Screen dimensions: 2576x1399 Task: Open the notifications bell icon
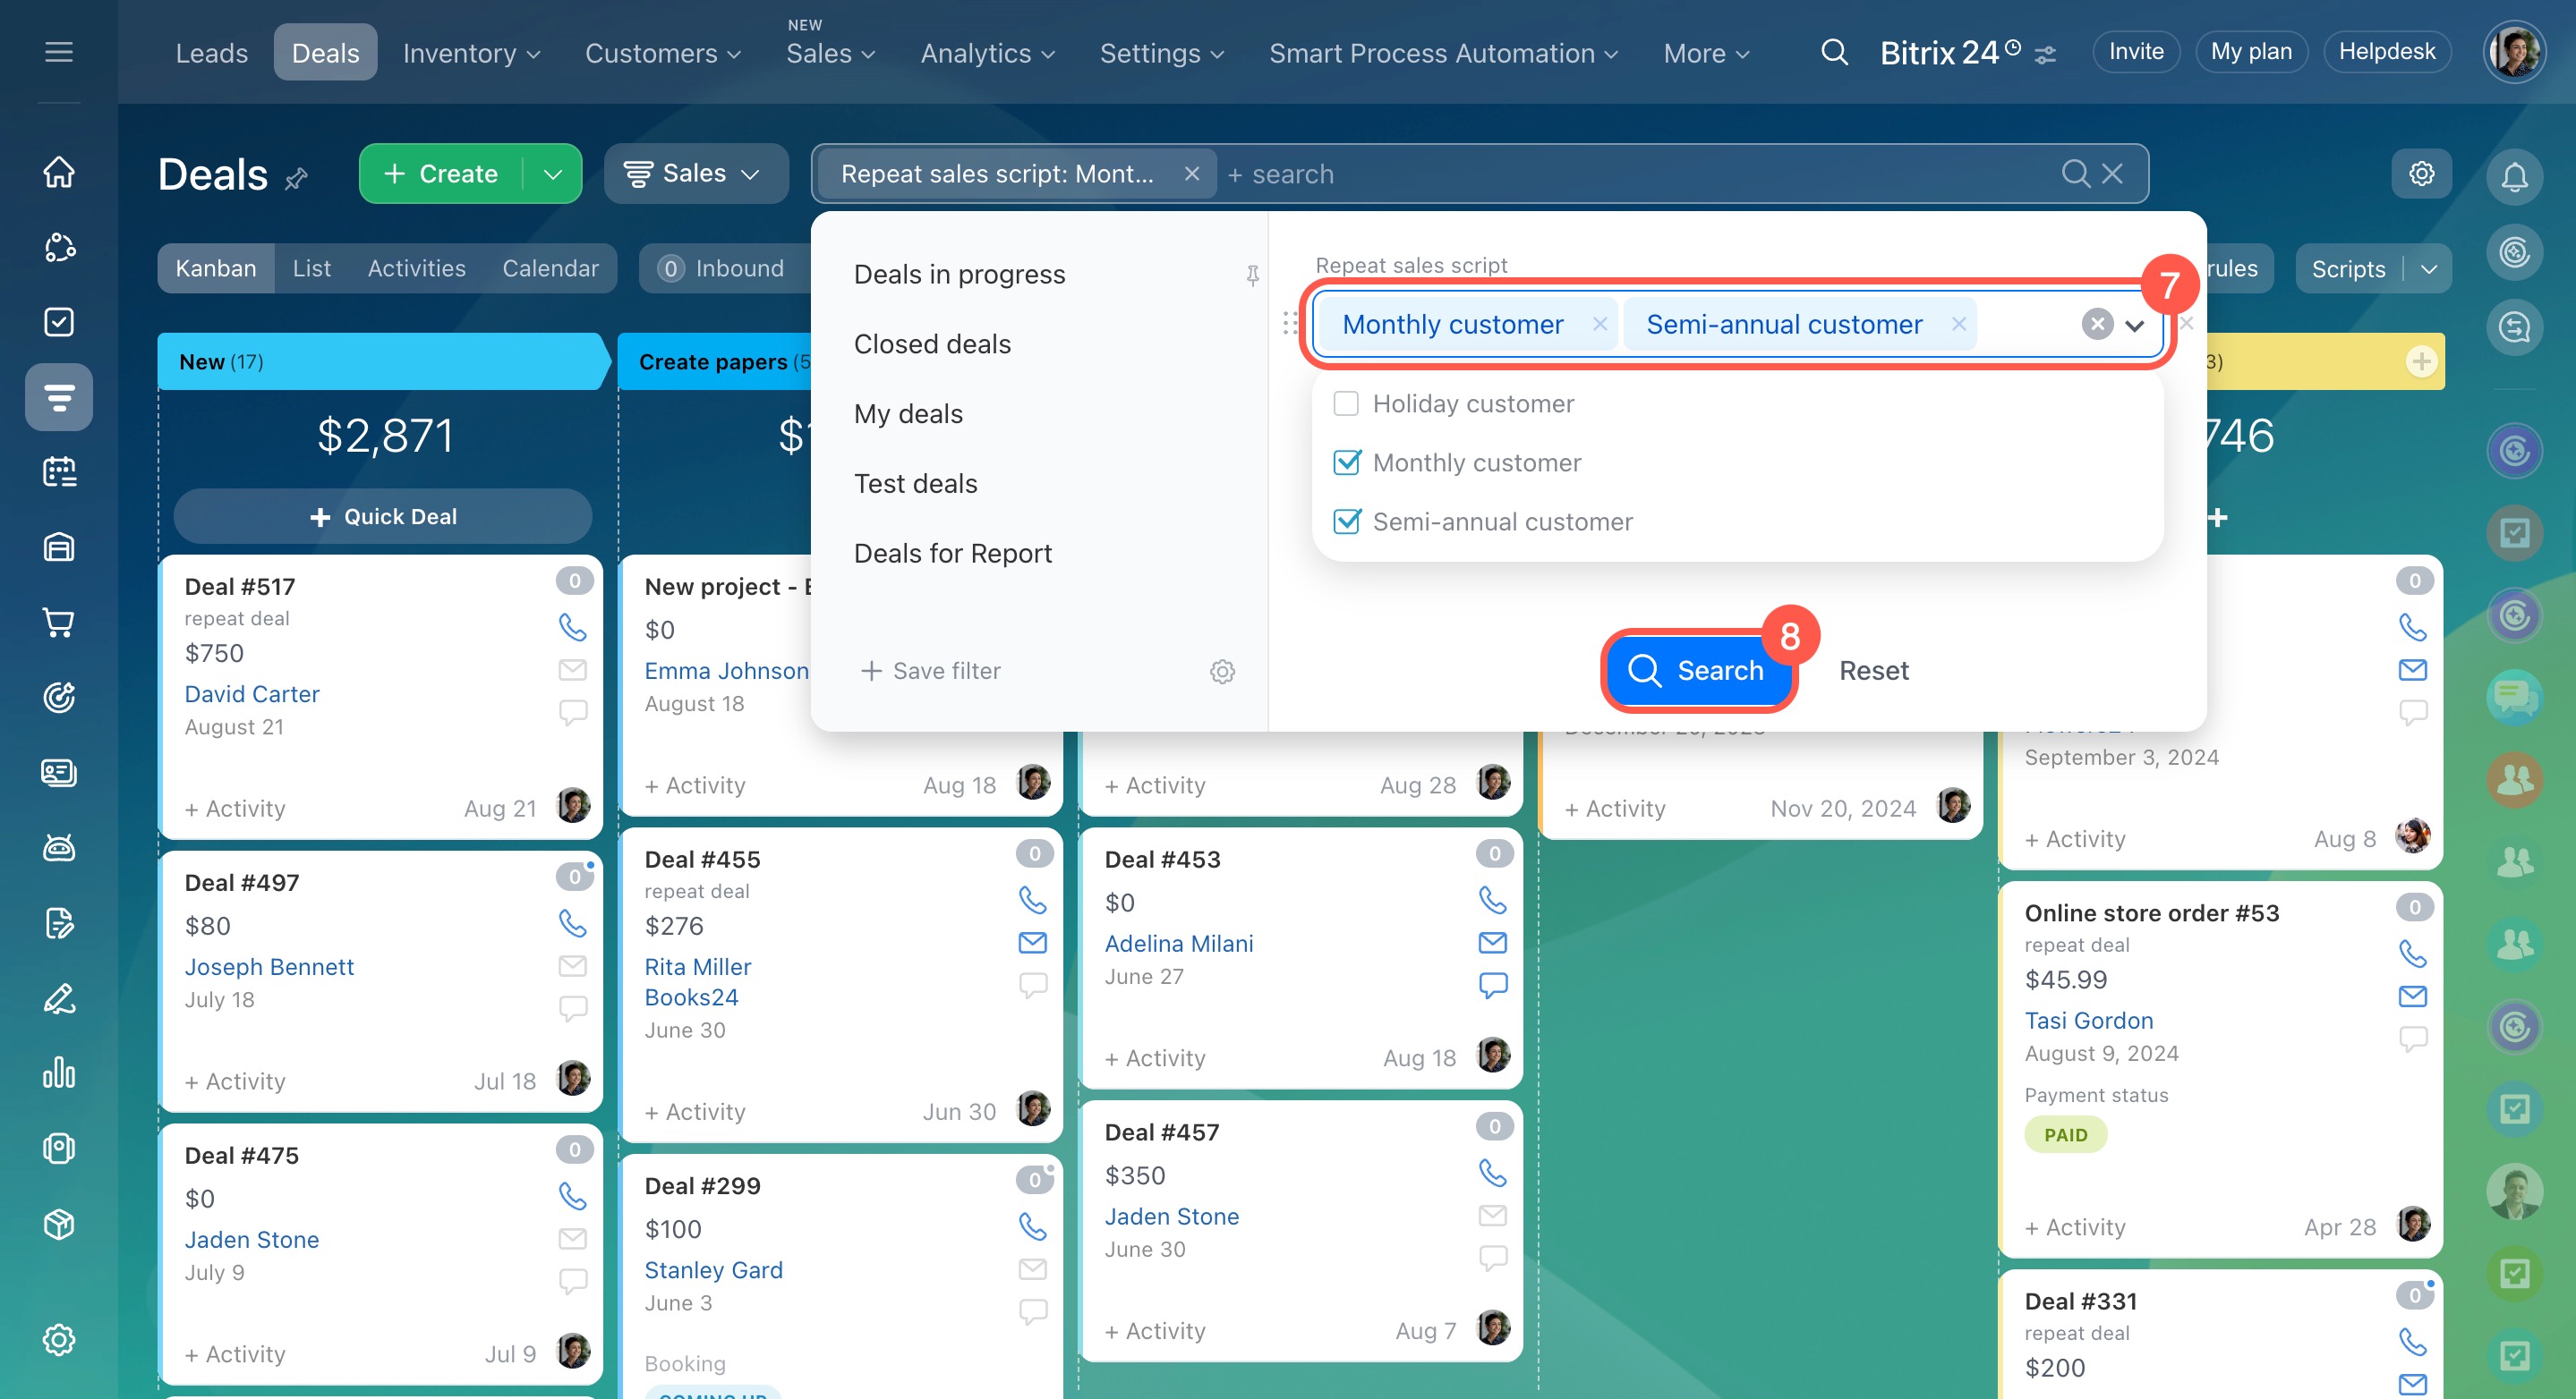[x=2514, y=177]
